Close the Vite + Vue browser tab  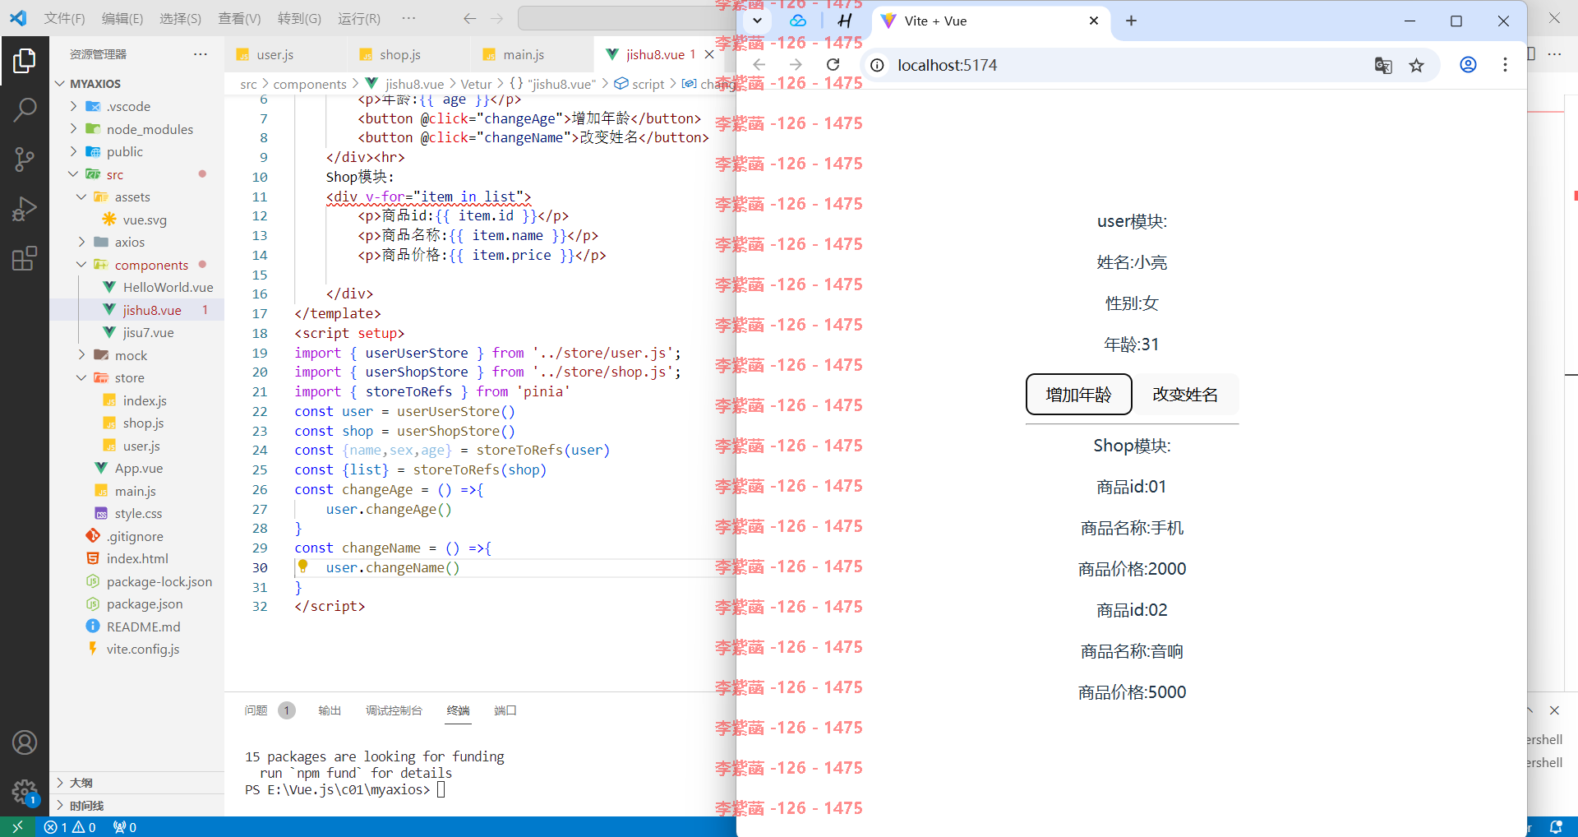[x=1094, y=21]
